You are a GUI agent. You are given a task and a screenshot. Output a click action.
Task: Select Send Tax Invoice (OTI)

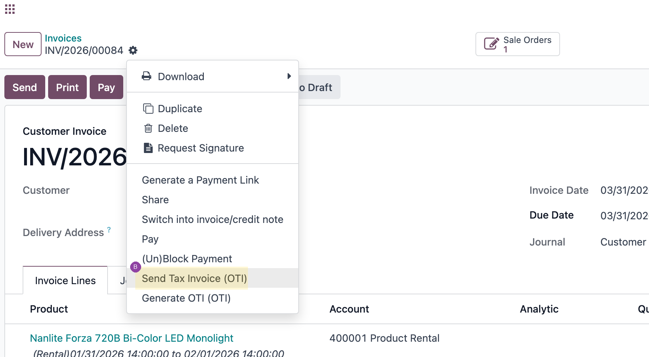[213, 278]
